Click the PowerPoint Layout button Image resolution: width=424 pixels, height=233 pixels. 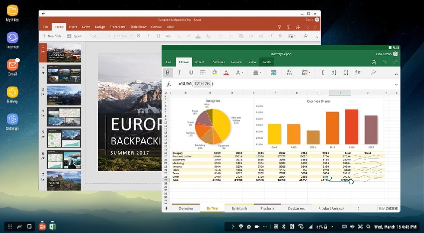tap(75, 36)
